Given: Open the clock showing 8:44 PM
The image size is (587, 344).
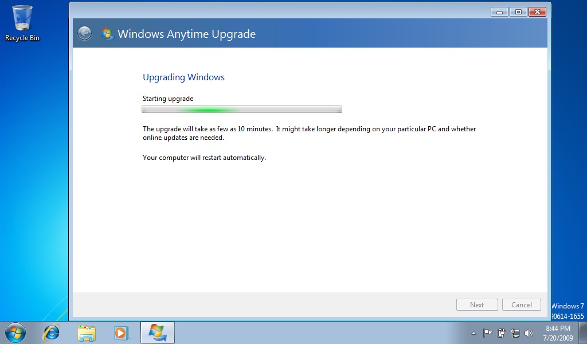Looking at the screenshot, I should pyautogui.click(x=558, y=333).
